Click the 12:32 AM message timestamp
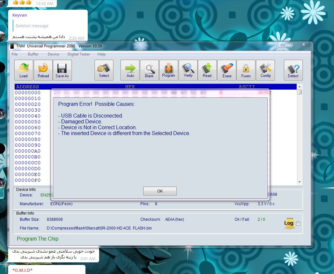The image size is (334, 274). pyautogui.click(x=45, y=3)
